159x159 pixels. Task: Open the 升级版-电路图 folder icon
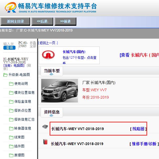click(x=5, y=75)
